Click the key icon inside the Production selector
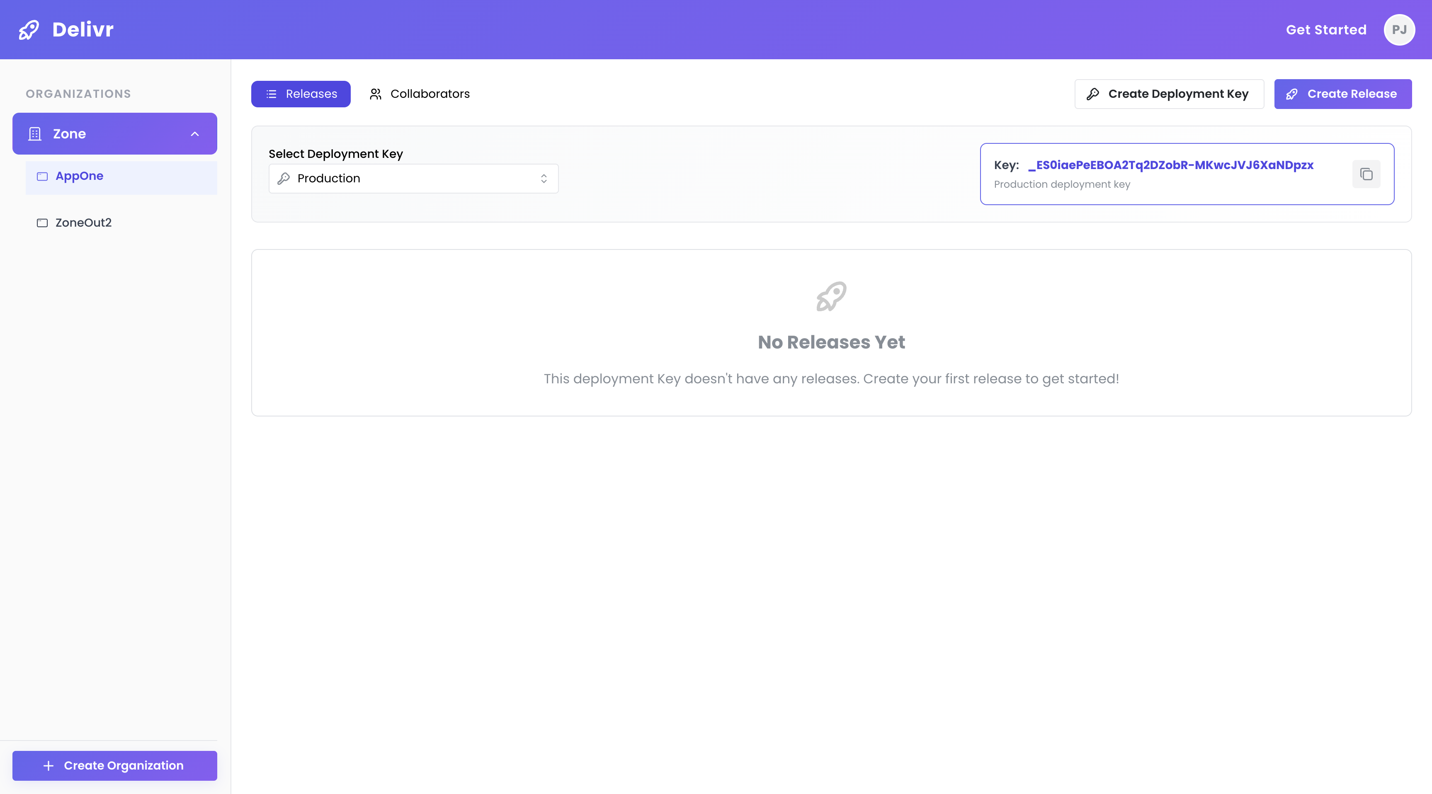 [x=284, y=178]
